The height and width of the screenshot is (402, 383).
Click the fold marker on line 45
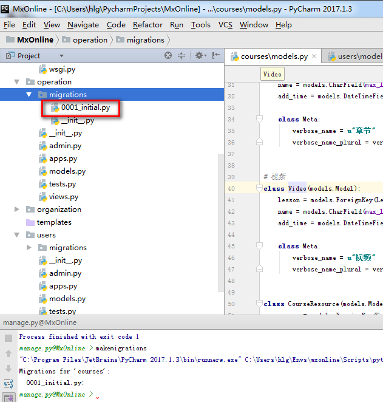259,246
